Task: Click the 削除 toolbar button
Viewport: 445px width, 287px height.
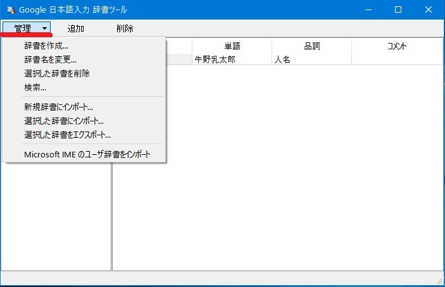Action: click(x=125, y=28)
